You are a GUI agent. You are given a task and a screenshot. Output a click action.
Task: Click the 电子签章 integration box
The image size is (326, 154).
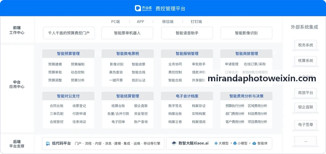pyautogui.click(x=305, y=125)
